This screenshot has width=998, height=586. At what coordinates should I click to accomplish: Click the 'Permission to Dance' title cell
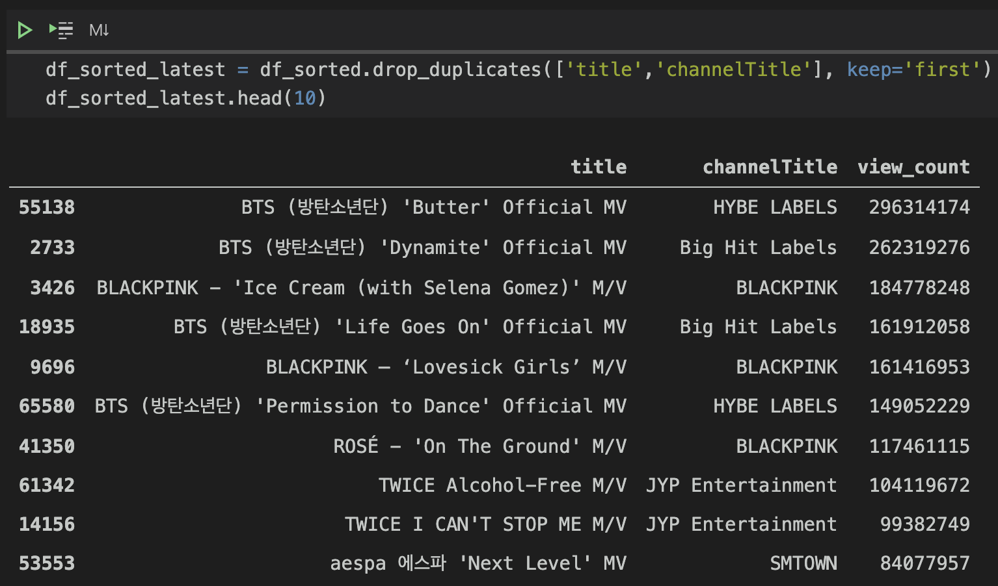point(361,406)
